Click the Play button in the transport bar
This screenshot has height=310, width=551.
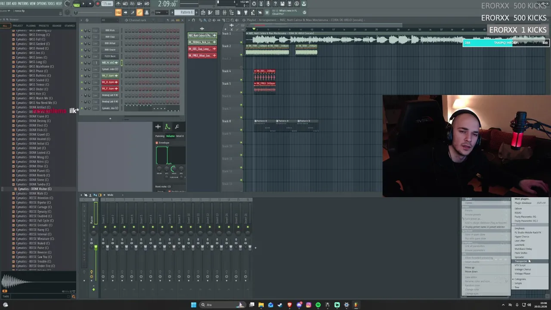(84, 4)
